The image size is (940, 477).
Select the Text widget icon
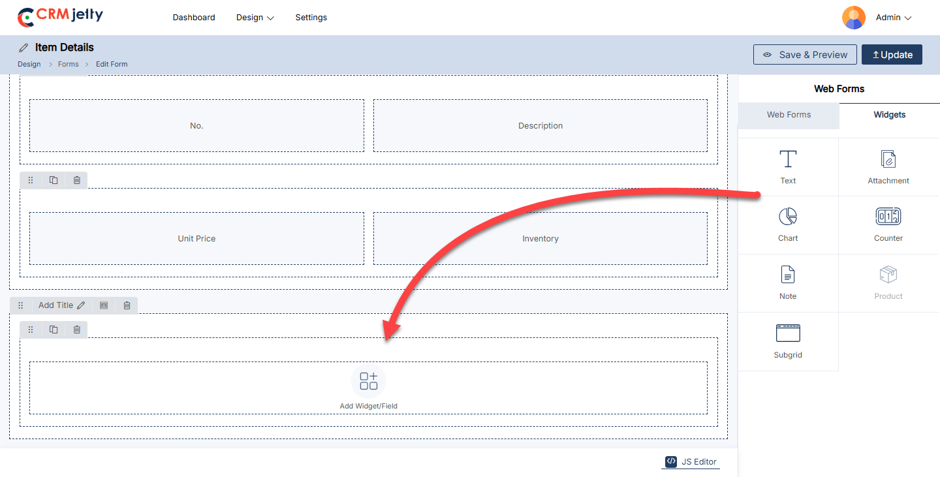(788, 159)
